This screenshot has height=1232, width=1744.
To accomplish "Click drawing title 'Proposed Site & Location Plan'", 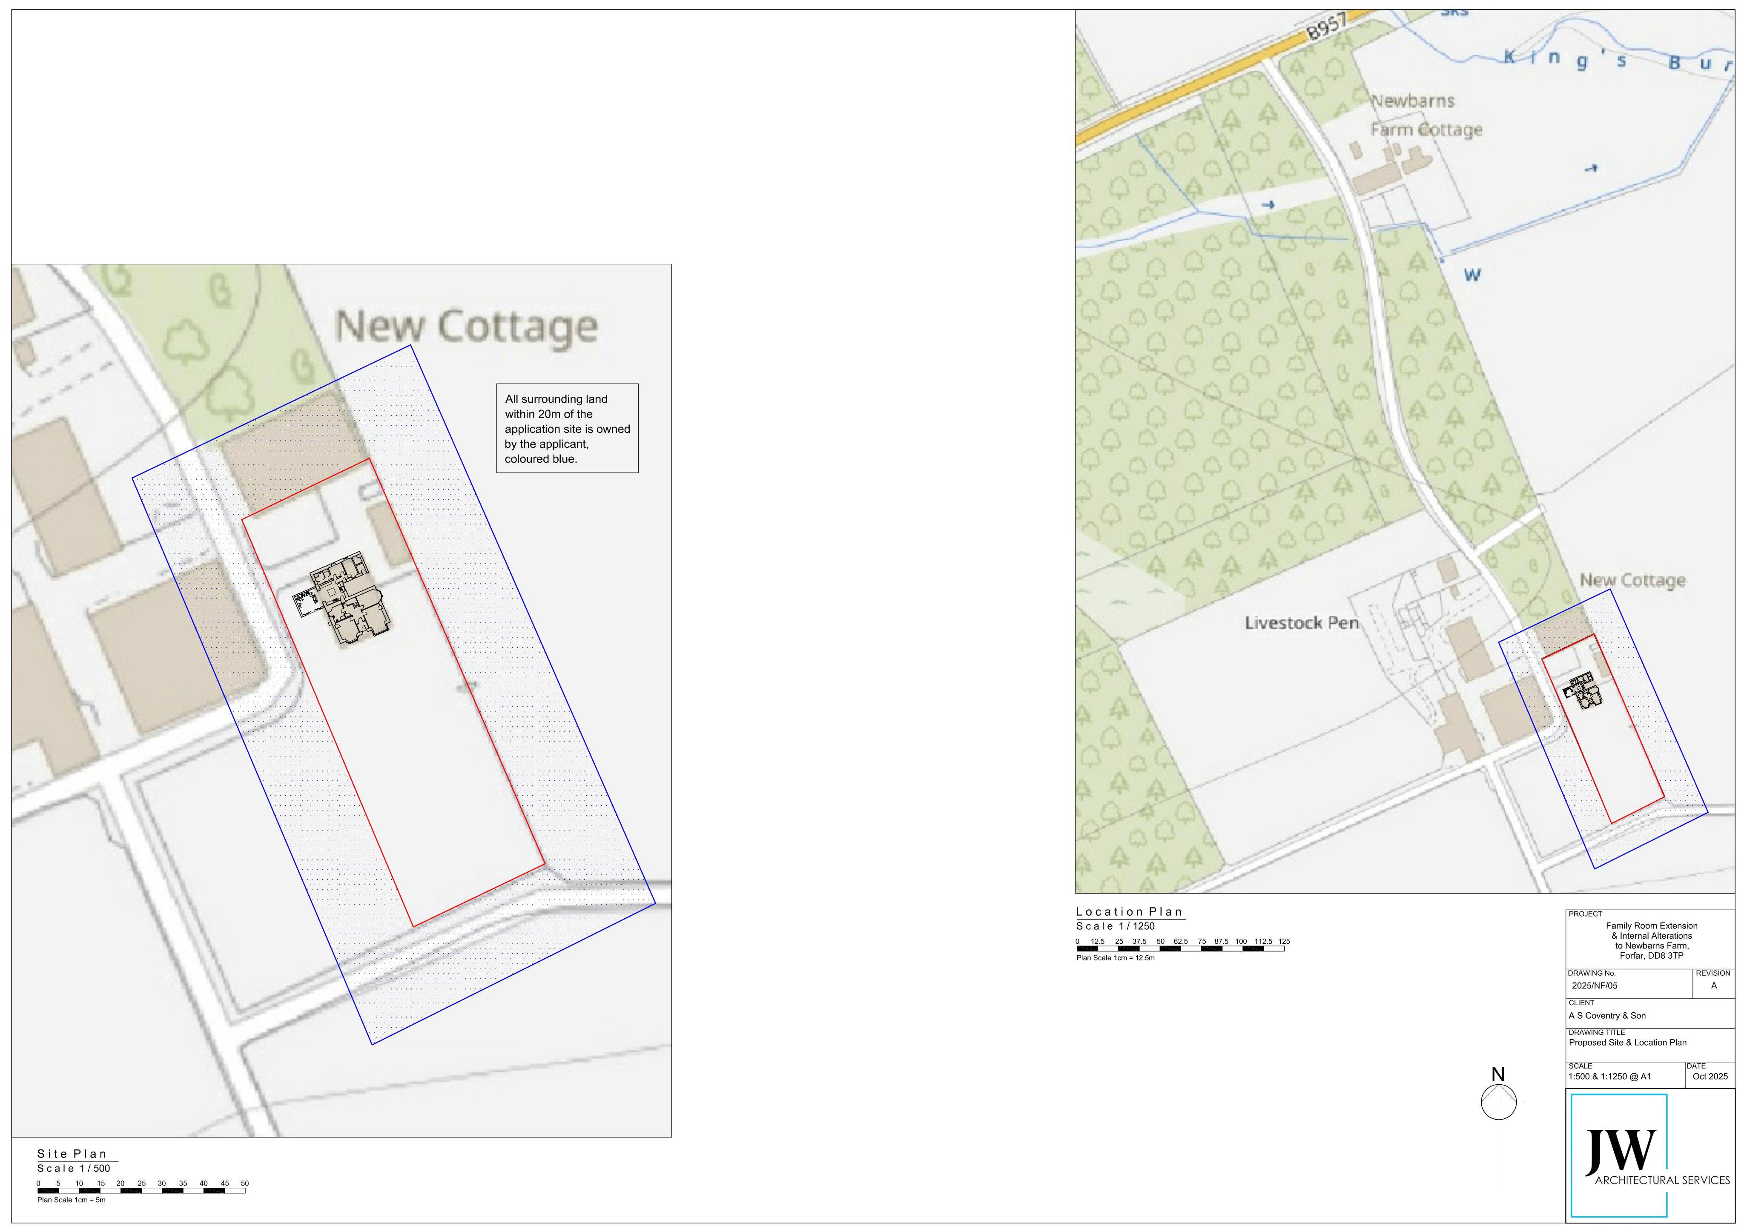I will click(1627, 1043).
